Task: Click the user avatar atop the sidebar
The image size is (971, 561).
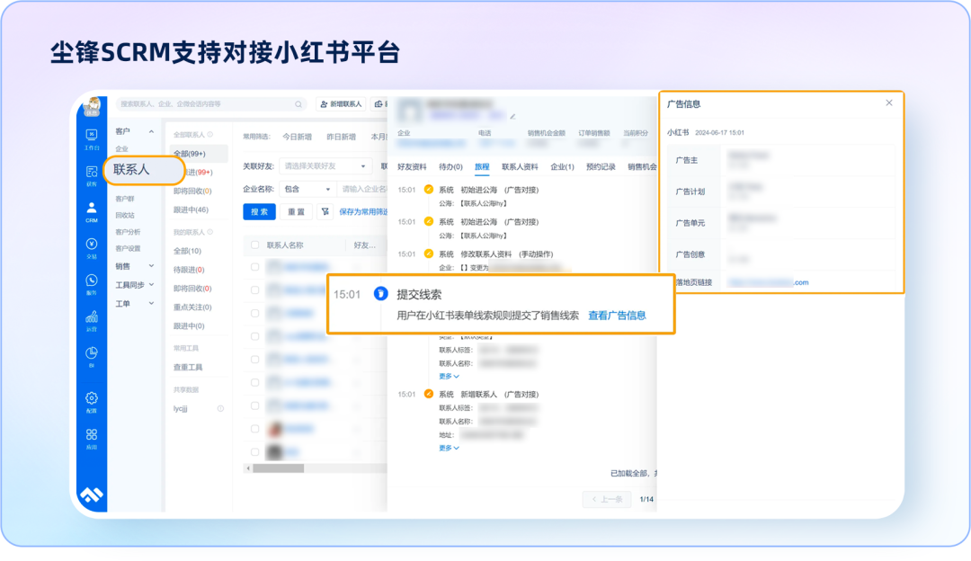Action: pos(93,106)
